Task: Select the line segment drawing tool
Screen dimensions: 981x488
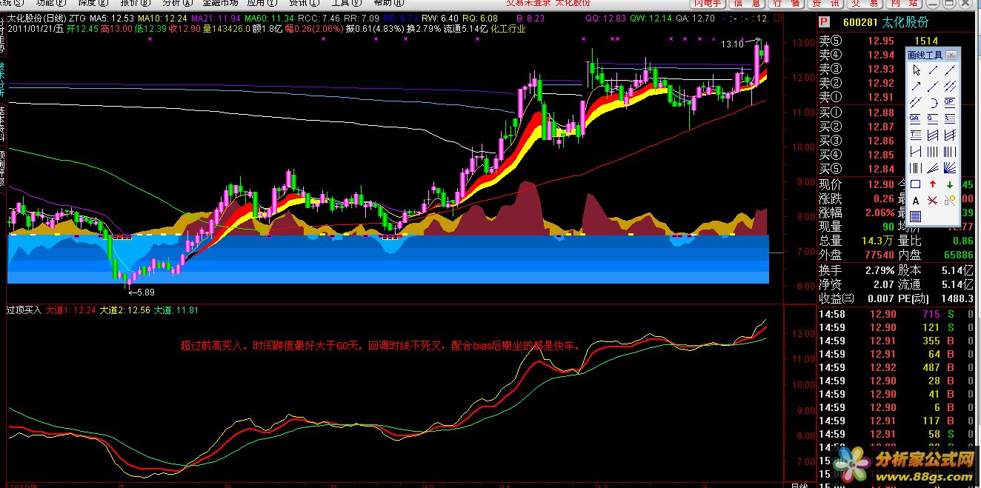Action: pyautogui.click(x=933, y=70)
